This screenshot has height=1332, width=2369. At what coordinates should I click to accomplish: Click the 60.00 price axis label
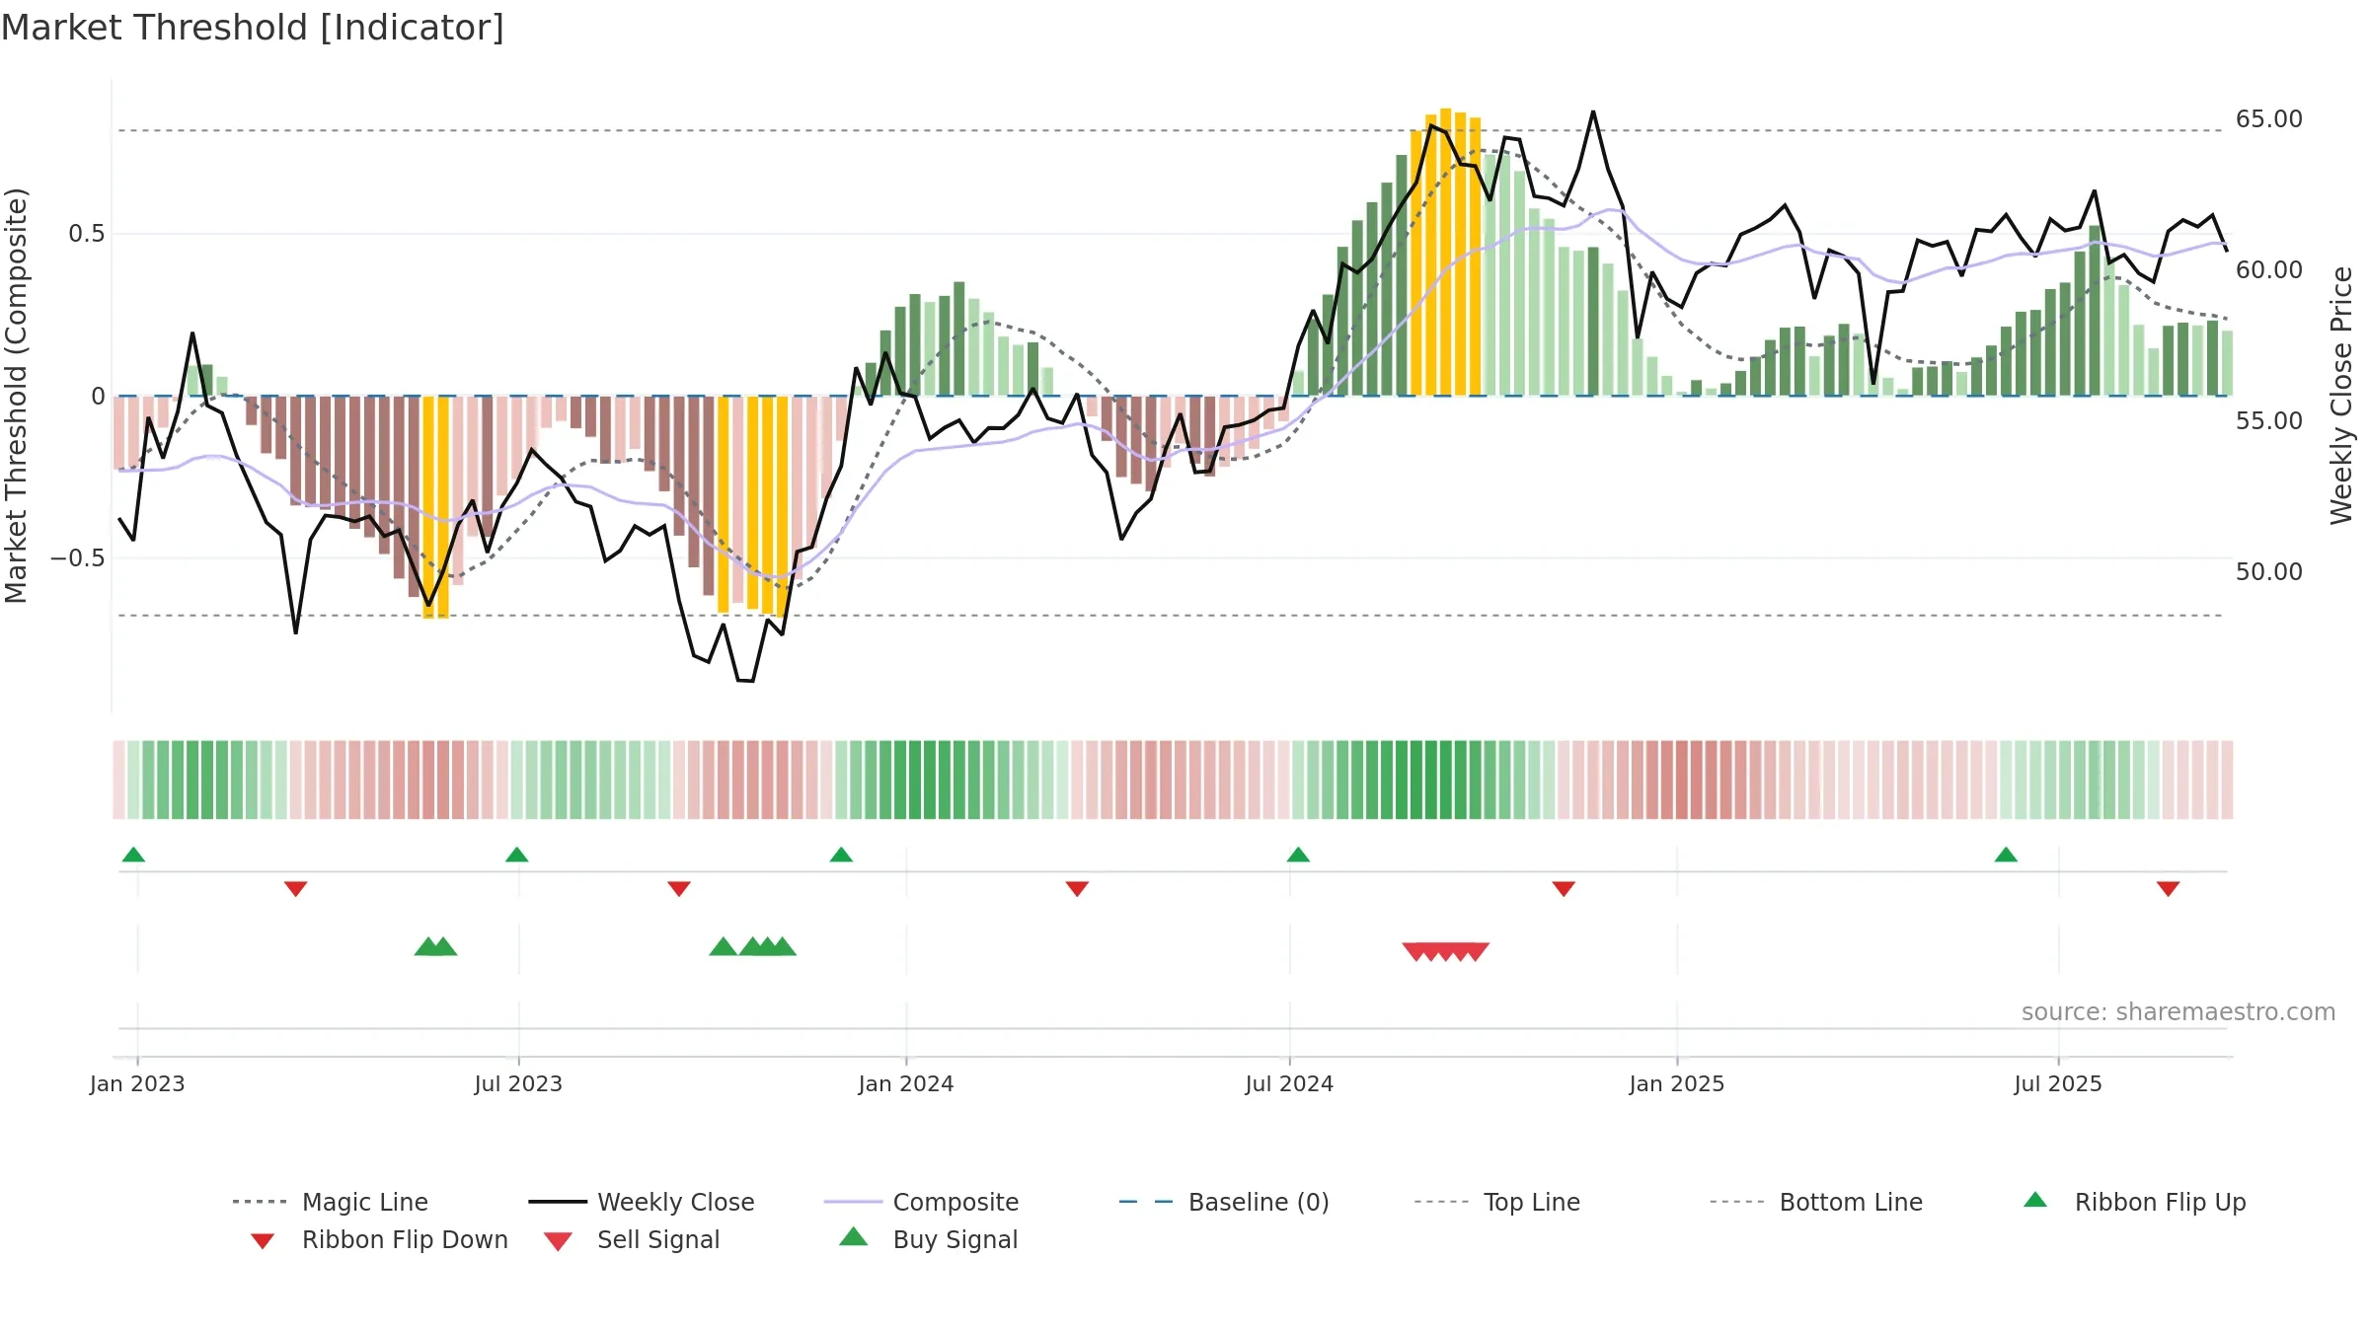2268,270
